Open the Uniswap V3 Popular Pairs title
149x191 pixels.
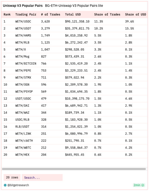click(x=23, y=6)
